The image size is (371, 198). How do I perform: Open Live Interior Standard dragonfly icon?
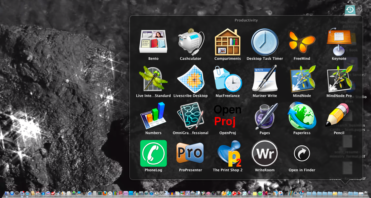pyautogui.click(x=153, y=79)
